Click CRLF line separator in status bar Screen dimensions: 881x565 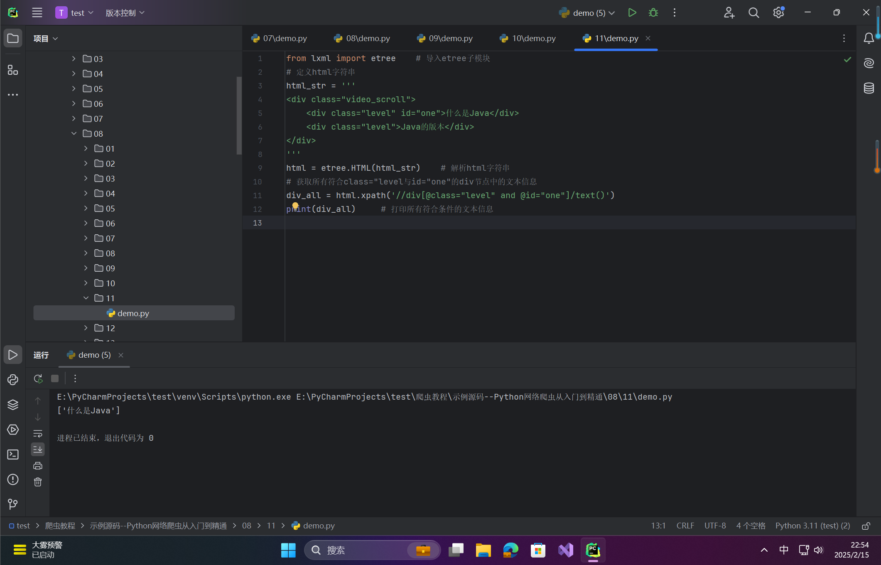[685, 526]
